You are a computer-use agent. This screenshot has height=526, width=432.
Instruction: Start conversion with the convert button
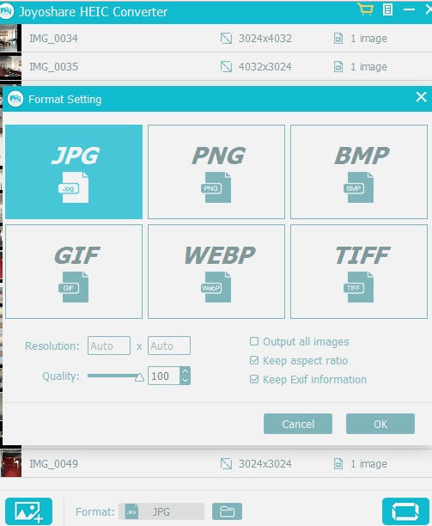(x=405, y=511)
